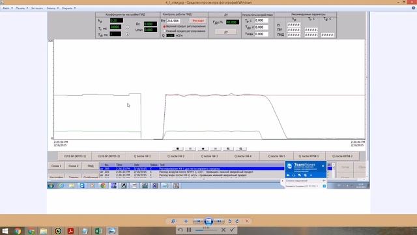
Task: Click last chart zoom button below graph
Action: (240, 149)
